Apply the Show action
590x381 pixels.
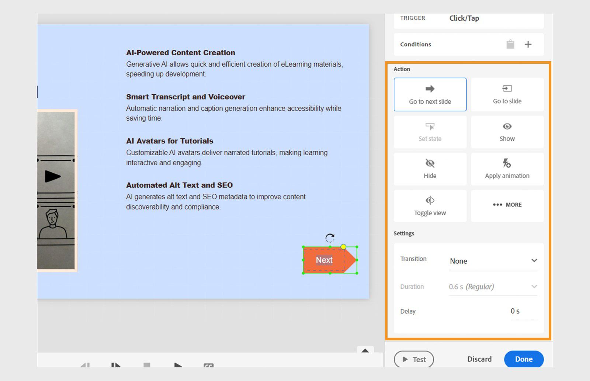[x=507, y=132]
